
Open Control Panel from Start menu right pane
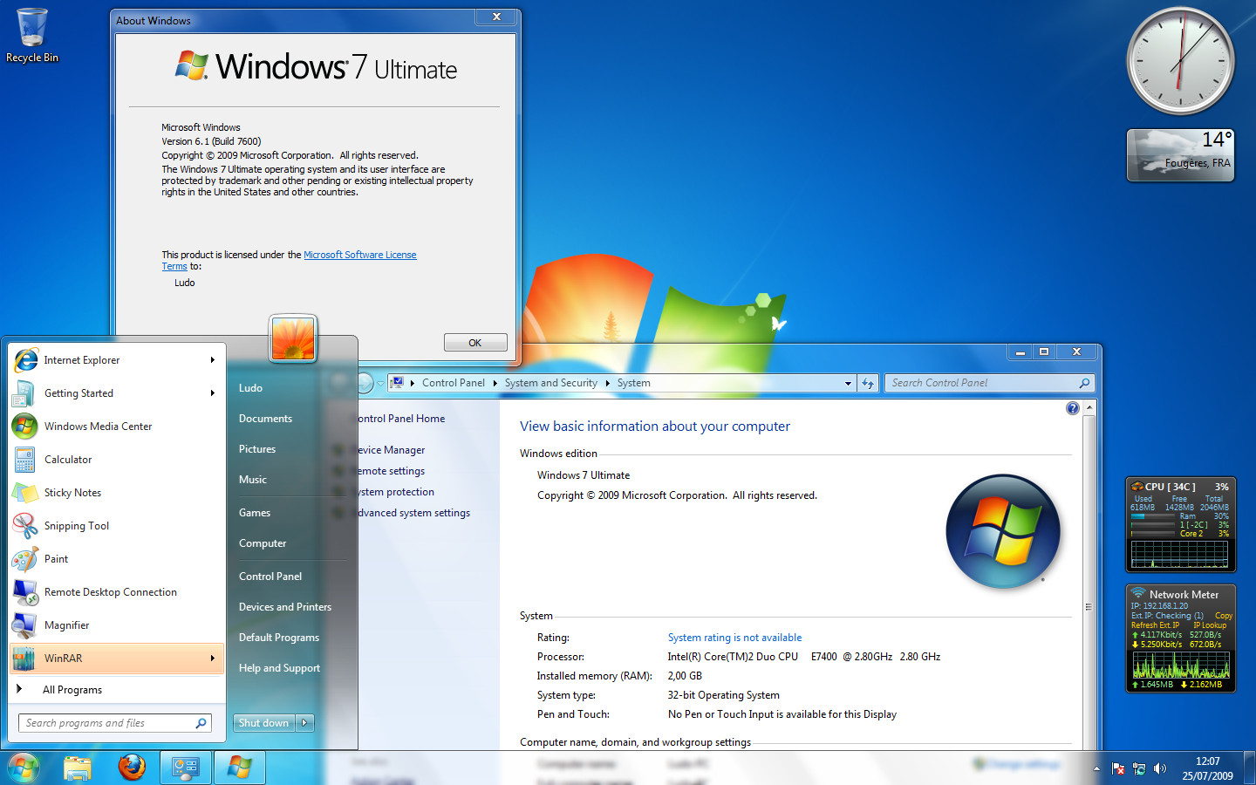click(x=270, y=577)
